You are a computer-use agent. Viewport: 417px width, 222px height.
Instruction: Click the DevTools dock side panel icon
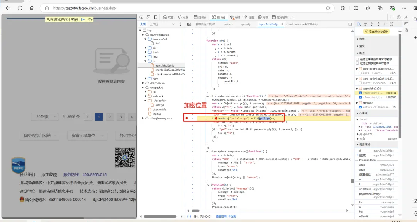[156, 17]
